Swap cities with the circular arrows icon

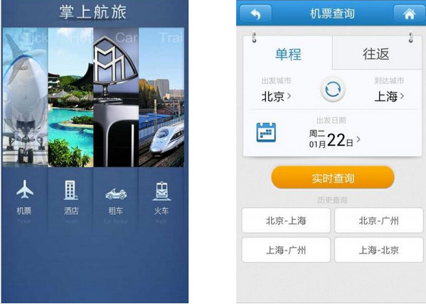[333, 90]
